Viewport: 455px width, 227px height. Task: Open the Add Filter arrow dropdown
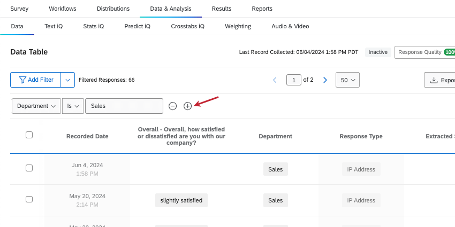(67, 80)
